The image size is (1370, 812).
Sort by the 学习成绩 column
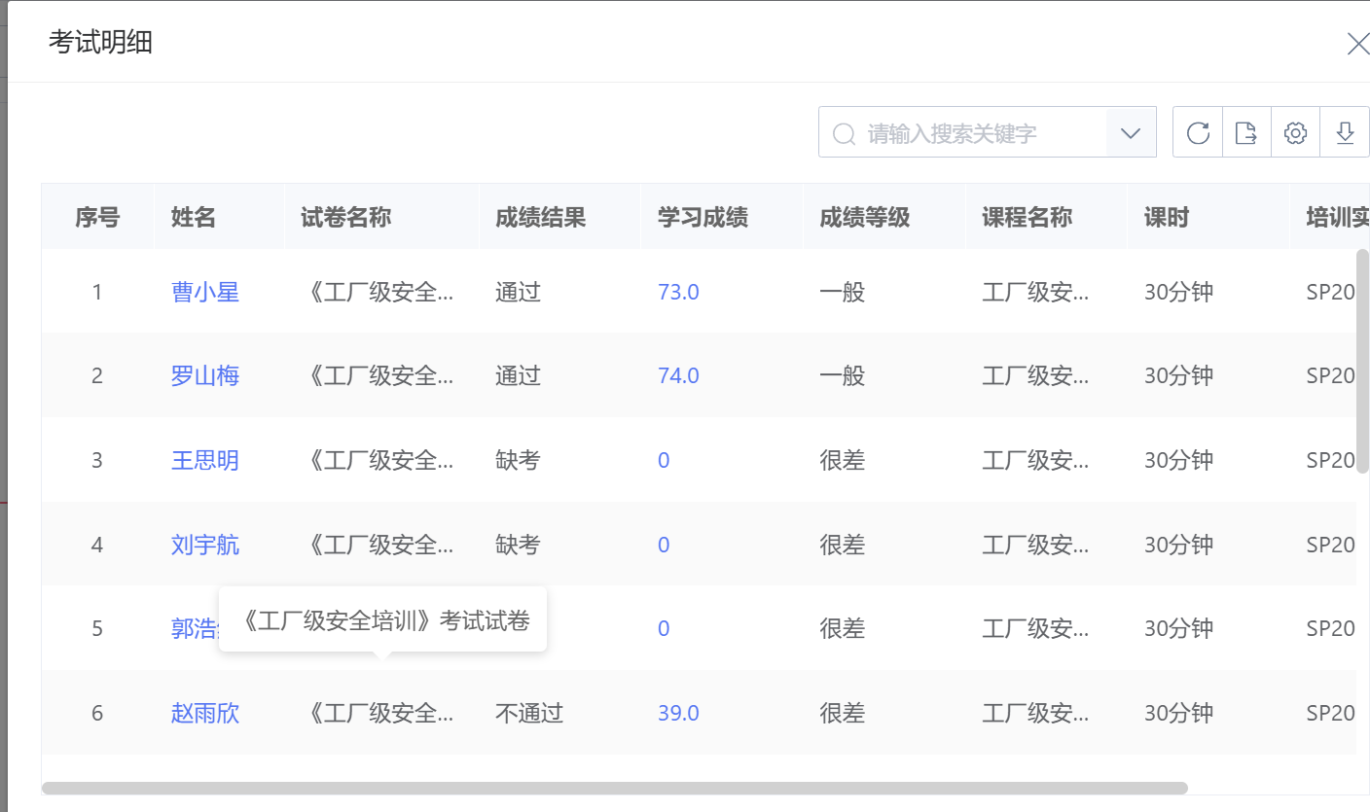(x=701, y=217)
